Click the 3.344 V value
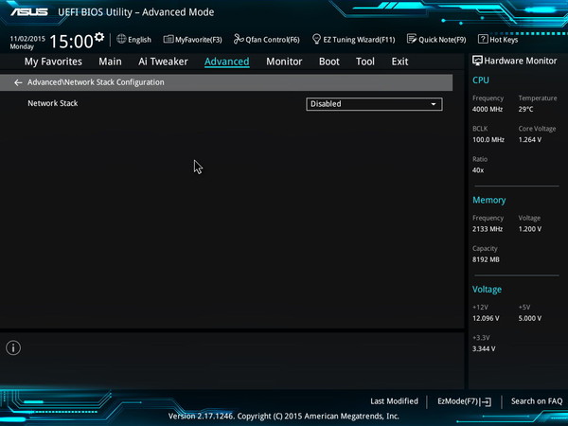Screen dimensions: 568x426 tap(484, 348)
